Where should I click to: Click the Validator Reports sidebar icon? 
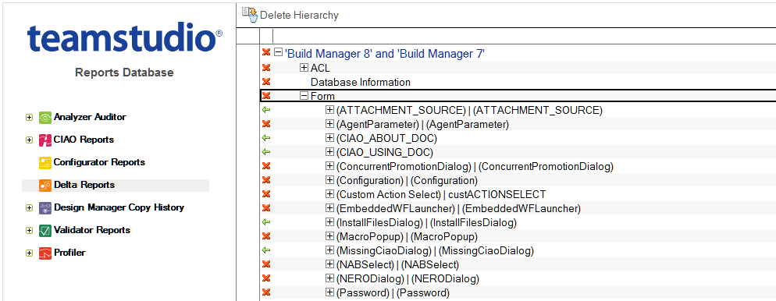point(45,230)
